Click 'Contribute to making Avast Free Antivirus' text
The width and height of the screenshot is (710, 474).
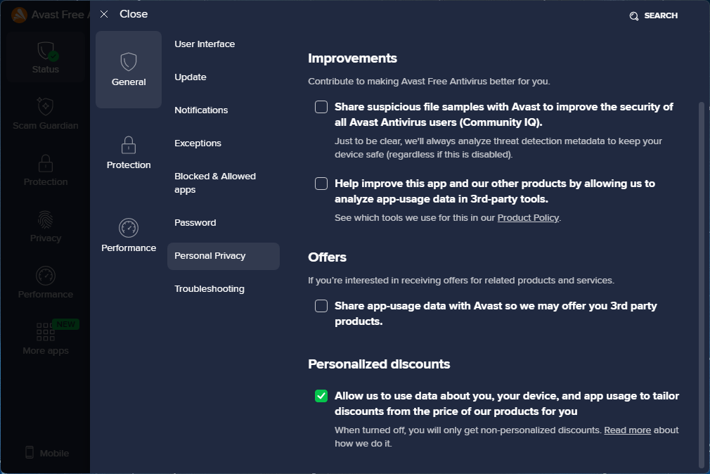click(429, 82)
